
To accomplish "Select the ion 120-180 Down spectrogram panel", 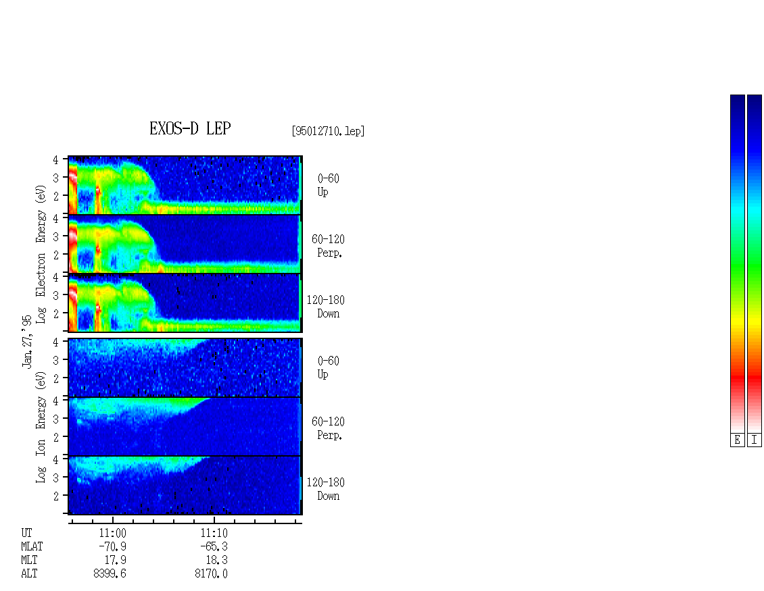I will point(185,486).
